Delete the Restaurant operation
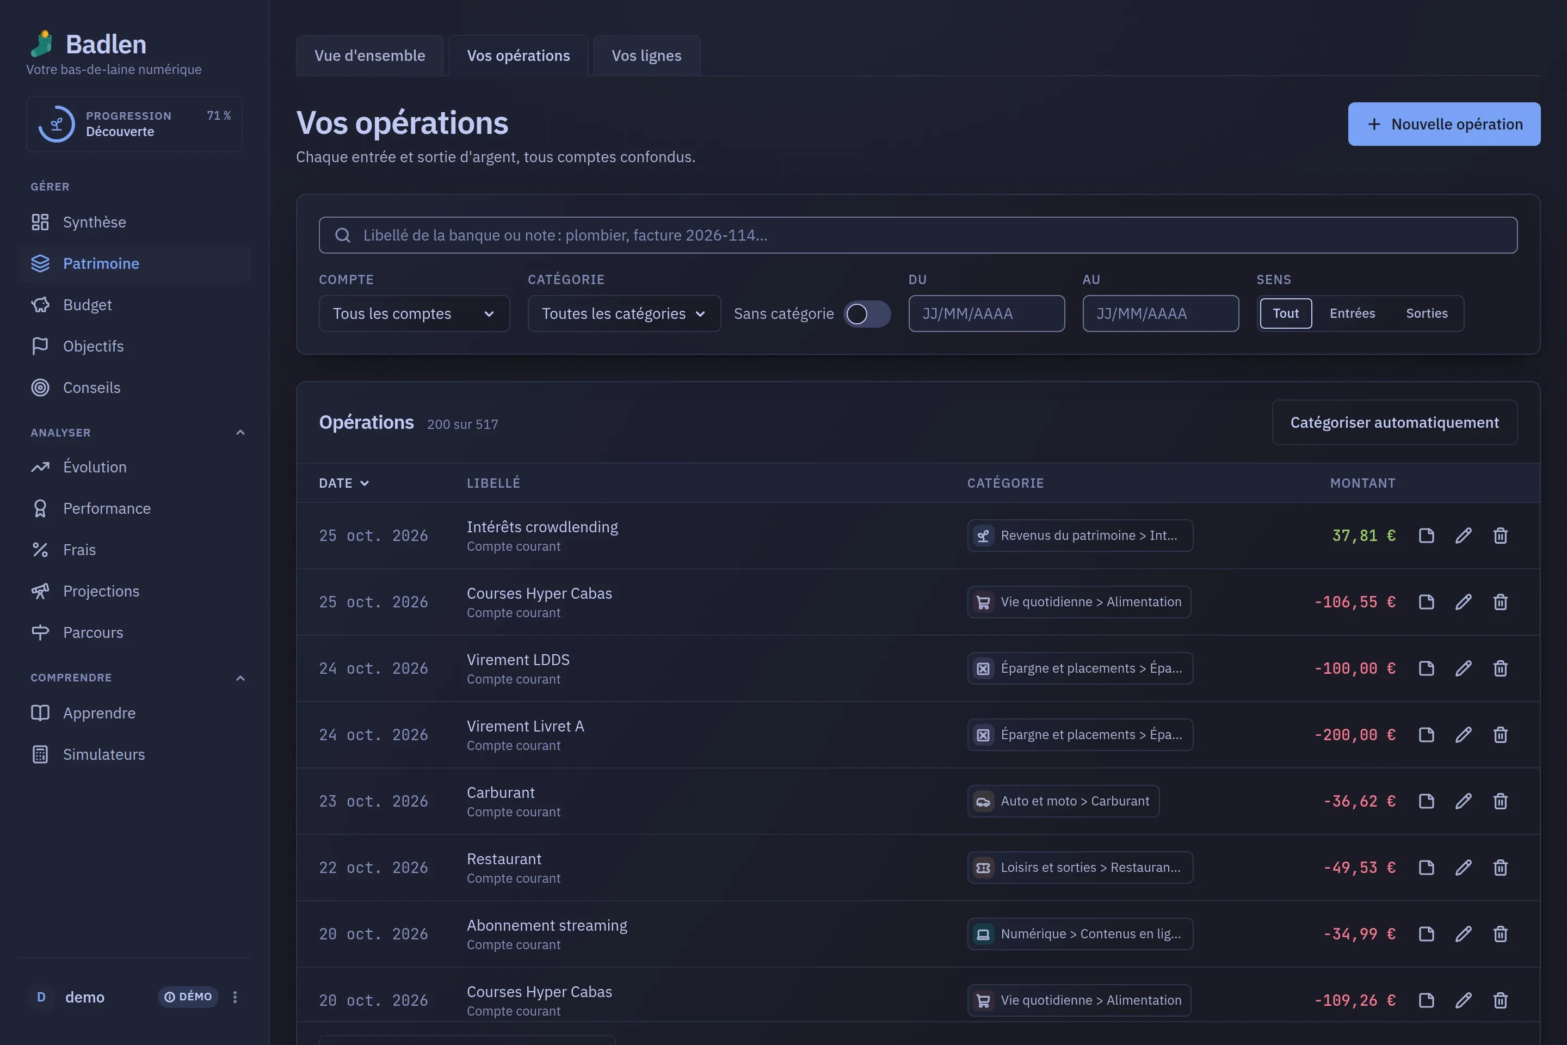1567x1045 pixels. coord(1500,867)
